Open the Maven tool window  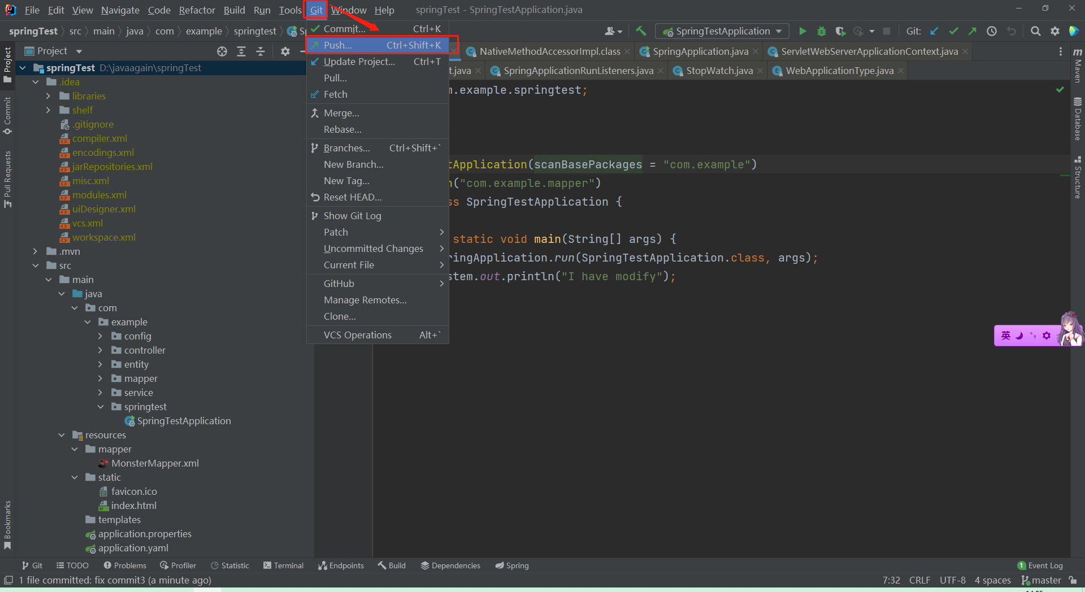pos(1078,65)
